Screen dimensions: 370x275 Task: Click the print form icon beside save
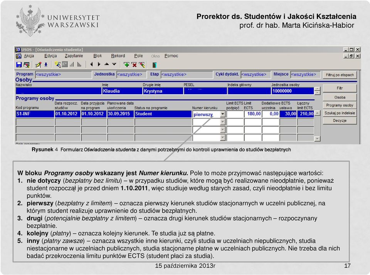click(x=27, y=65)
